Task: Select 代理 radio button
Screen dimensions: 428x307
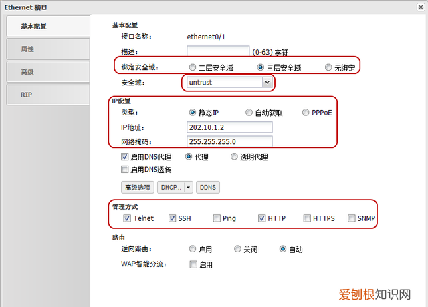Action: (x=189, y=157)
